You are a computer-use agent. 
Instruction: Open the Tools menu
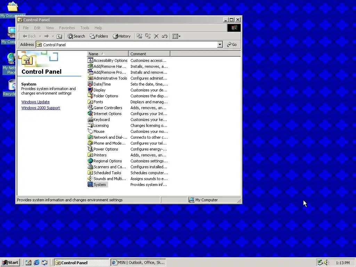(x=85, y=28)
